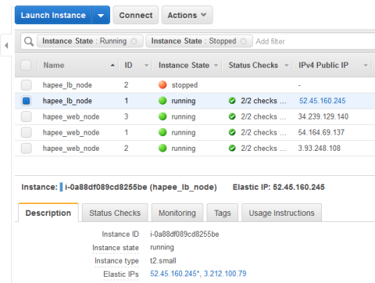Collapse the left navigation pane arrow
This screenshot has height=283, width=375.
click(x=6, y=45)
